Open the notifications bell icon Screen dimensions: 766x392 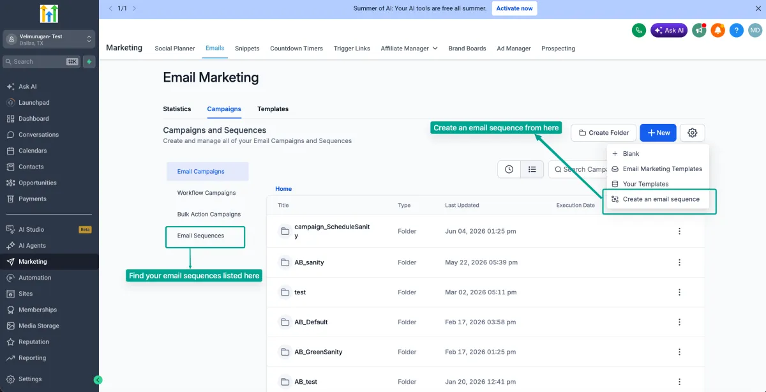point(718,30)
